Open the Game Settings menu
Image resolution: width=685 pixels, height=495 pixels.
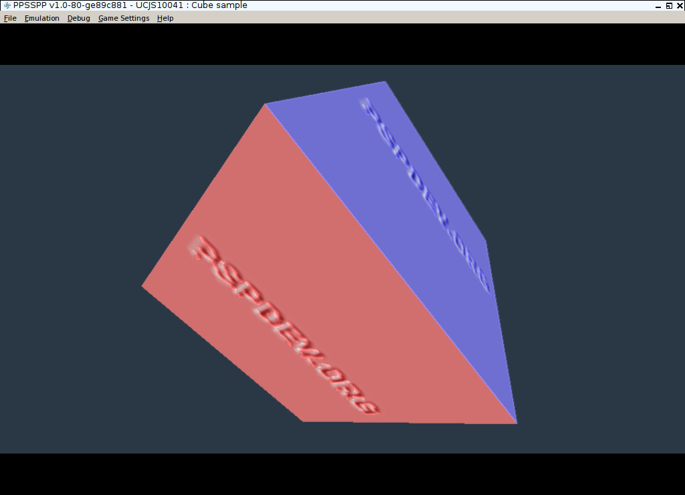124,18
